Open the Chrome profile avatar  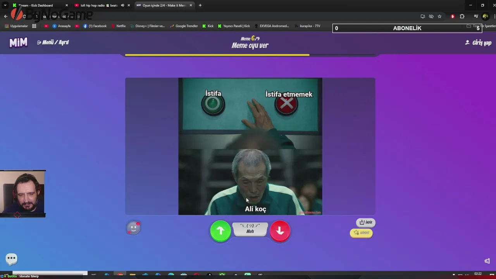click(485, 16)
